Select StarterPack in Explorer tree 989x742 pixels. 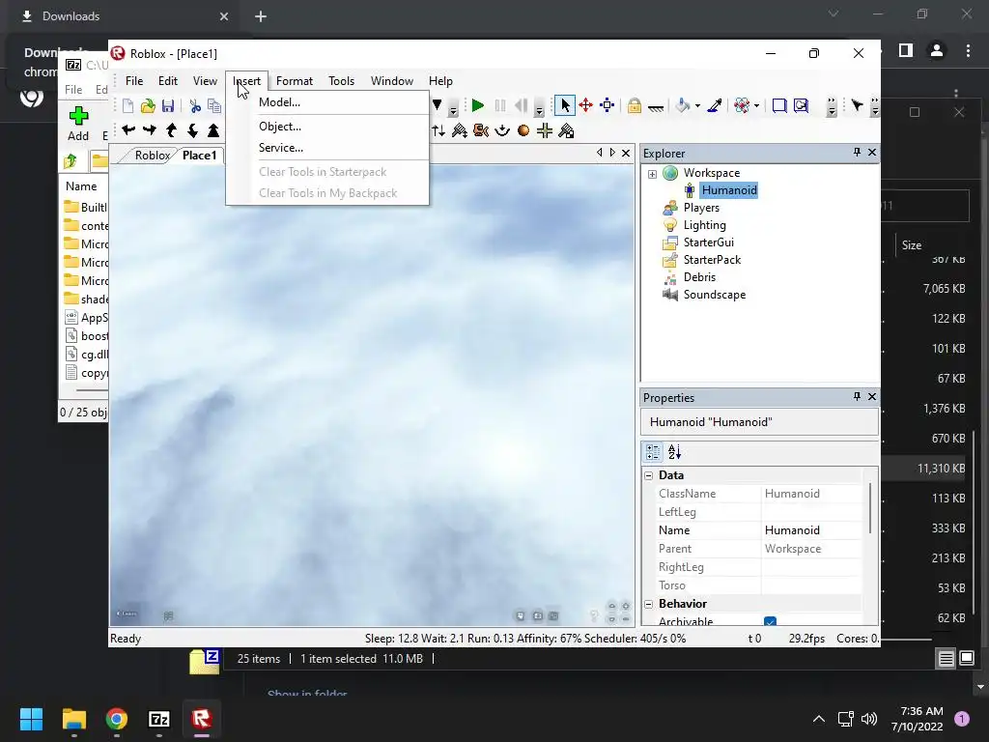[712, 260]
